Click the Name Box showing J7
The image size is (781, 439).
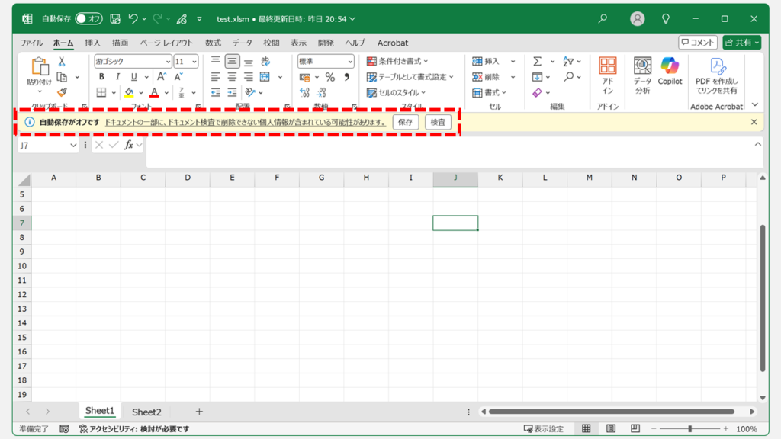(x=44, y=145)
